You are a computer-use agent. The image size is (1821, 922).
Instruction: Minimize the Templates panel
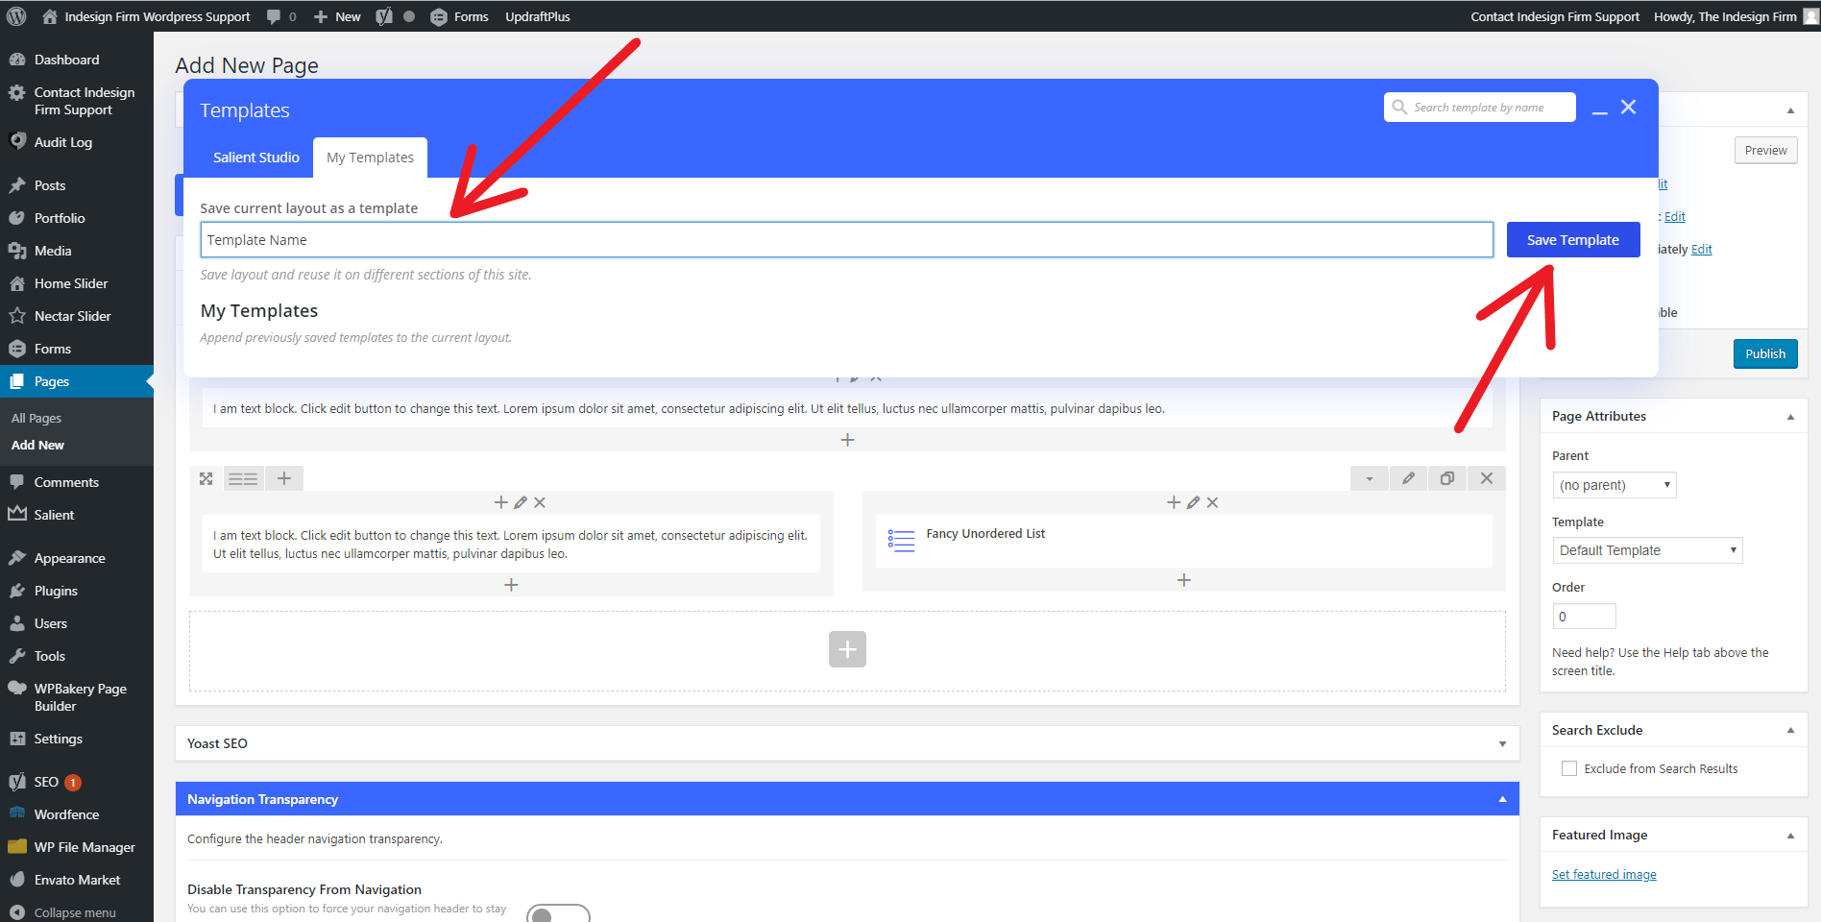[1599, 109]
